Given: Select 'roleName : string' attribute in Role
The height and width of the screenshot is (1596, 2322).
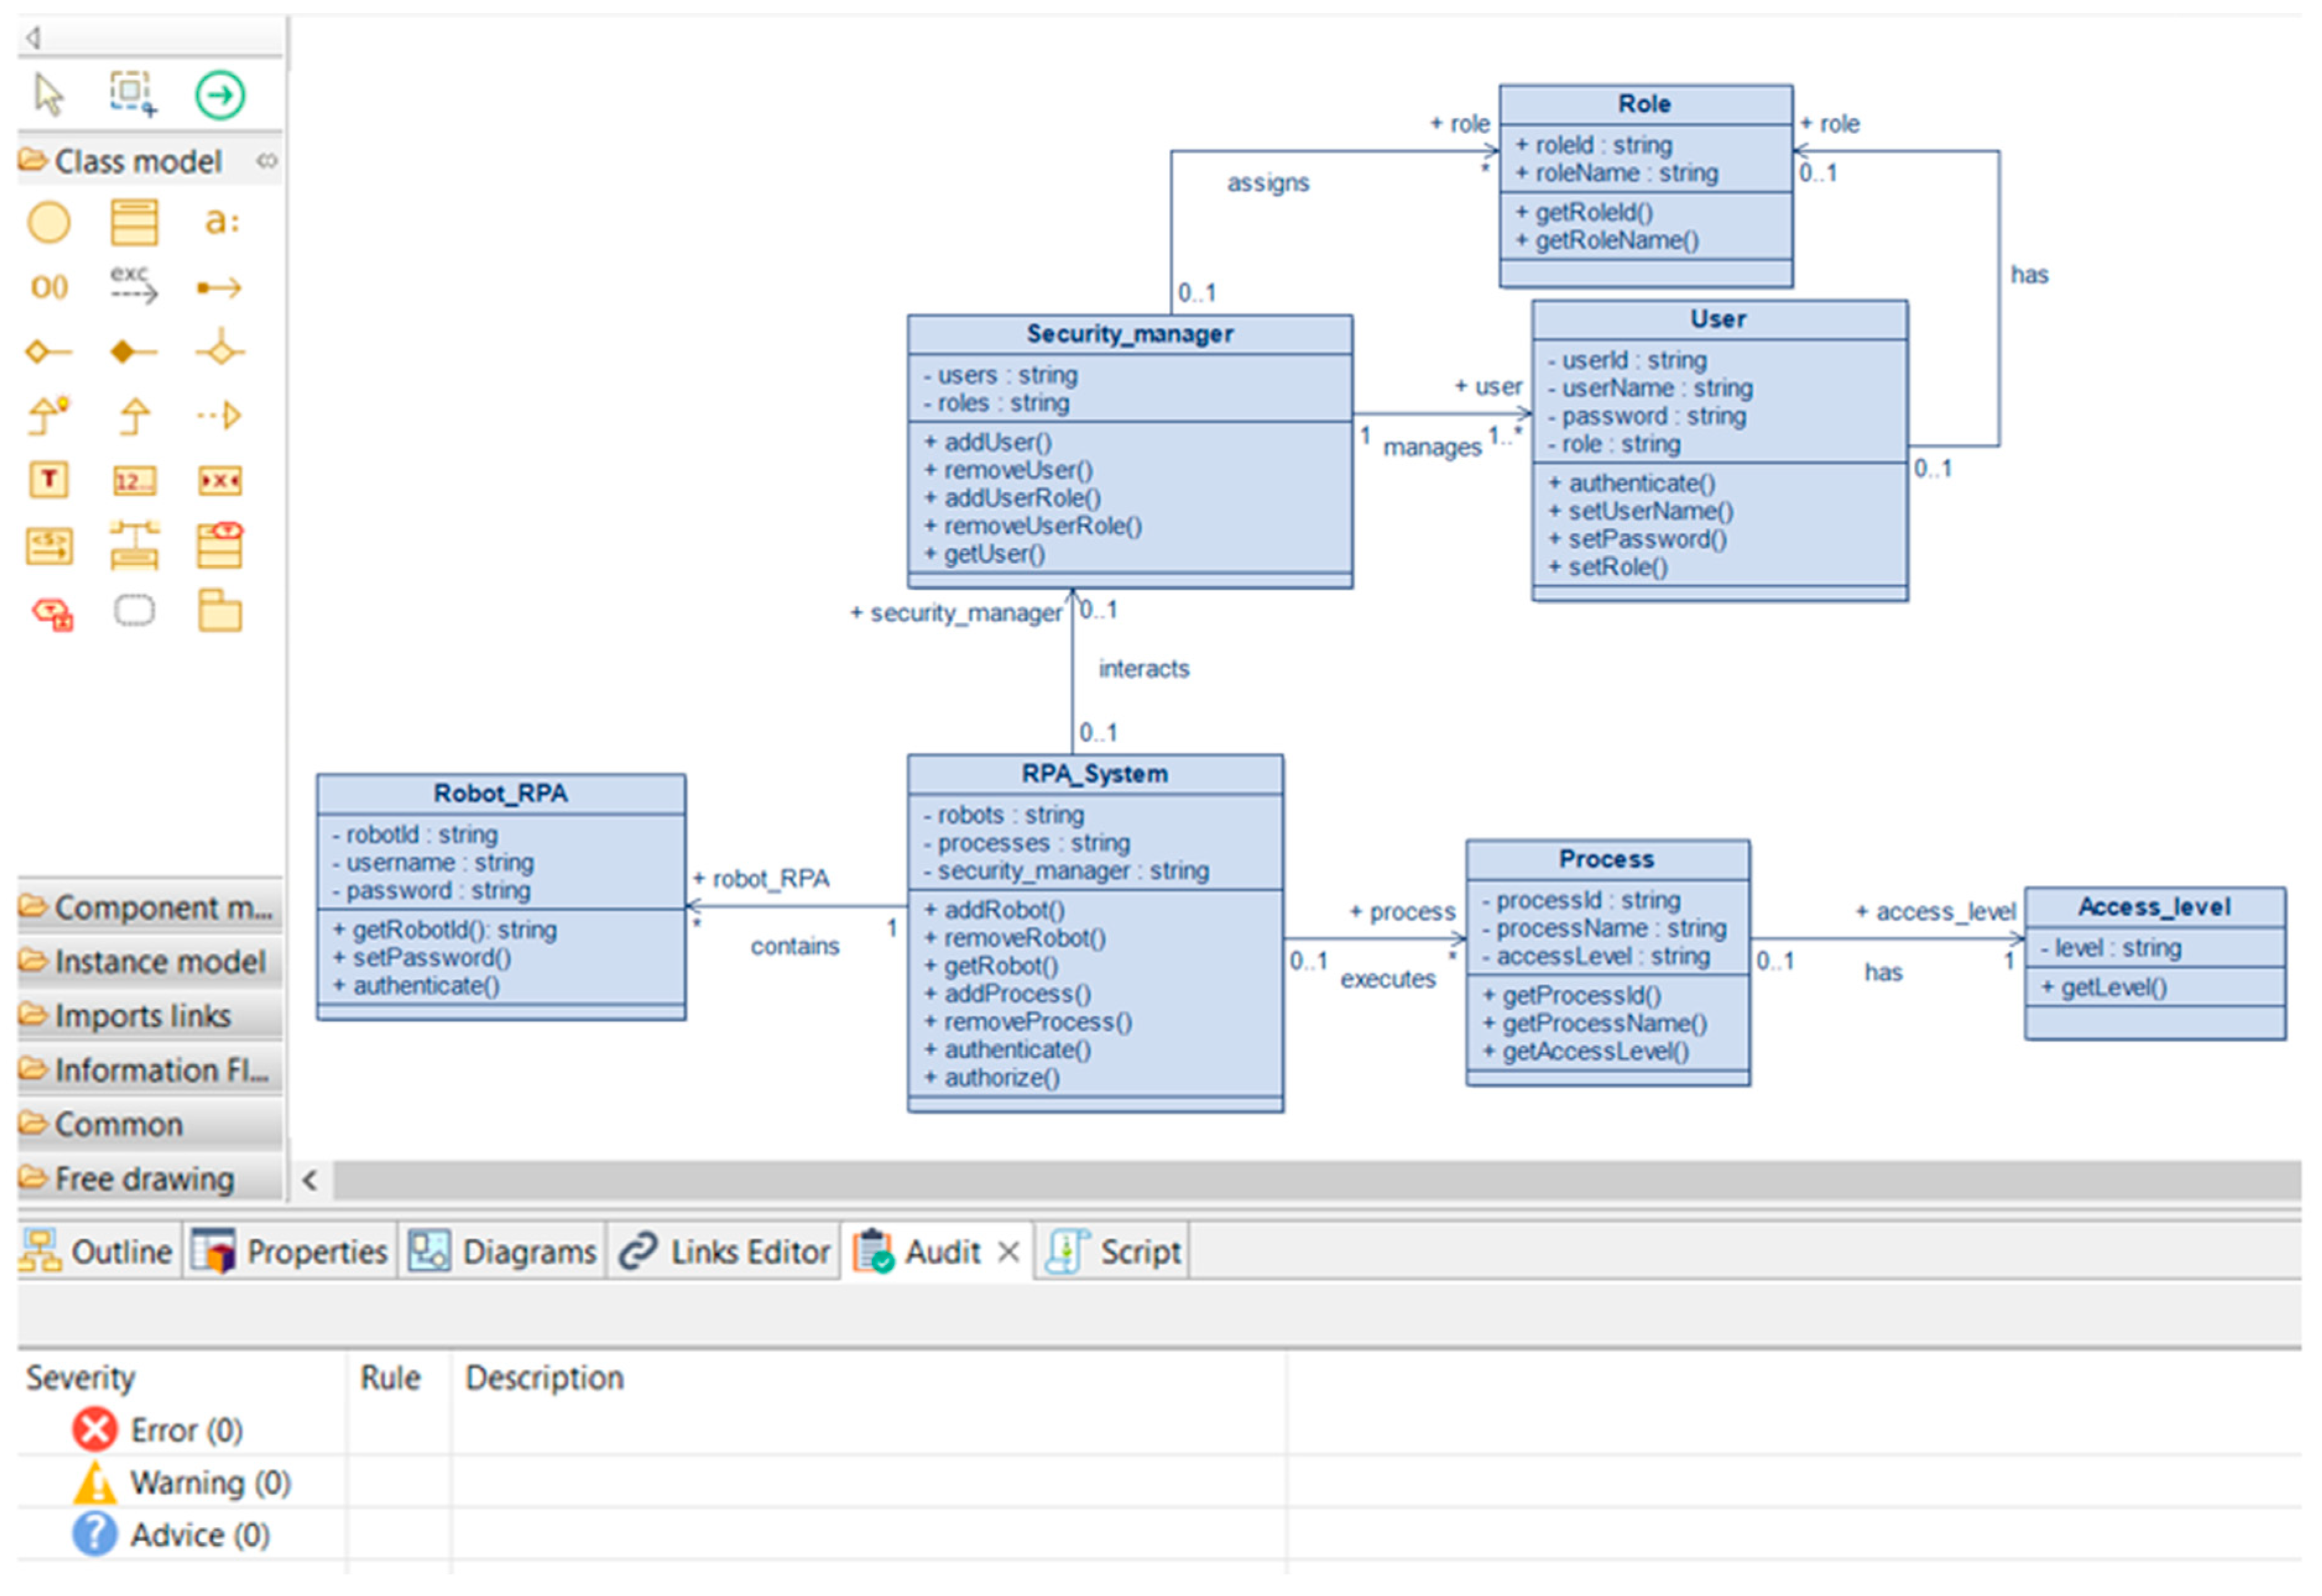Looking at the screenshot, I should (x=1617, y=173).
